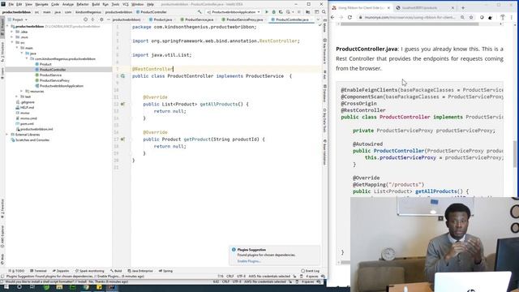Screen dimensions: 519x292
Task: Run the application with the green Run icon
Action: (267, 12)
